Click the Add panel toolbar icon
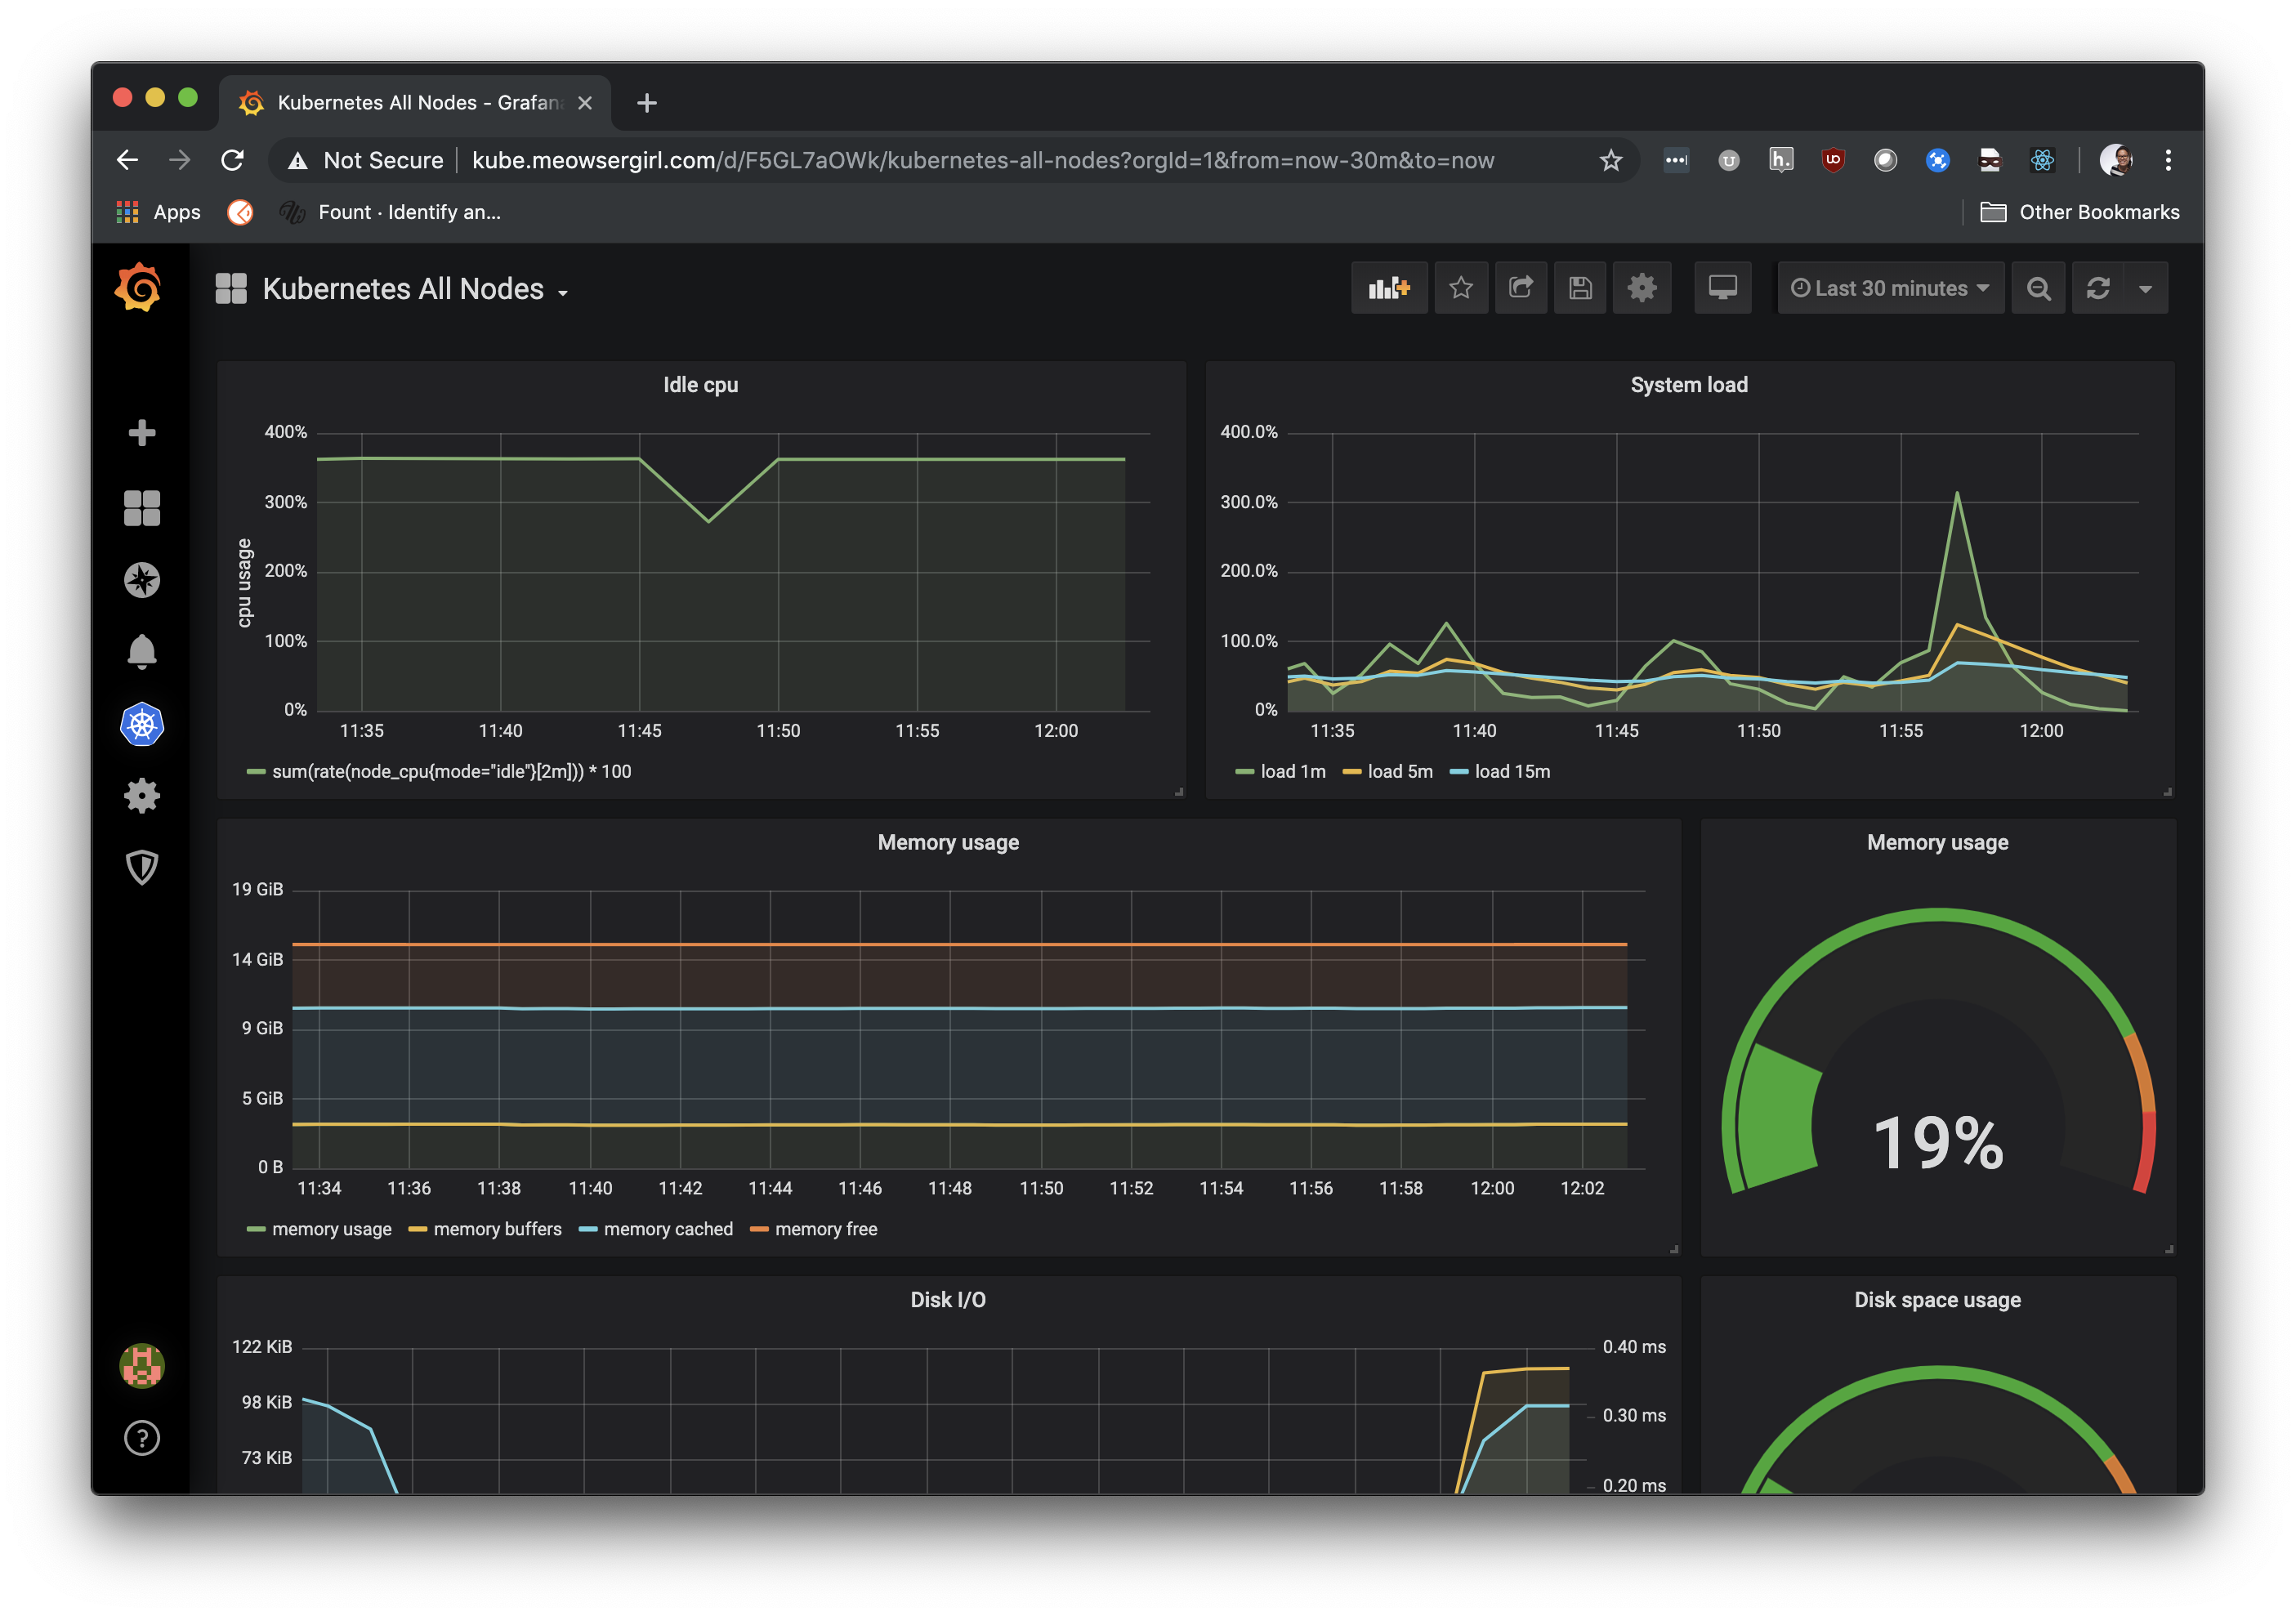Image resolution: width=2296 pixels, height=1616 pixels. point(1388,288)
